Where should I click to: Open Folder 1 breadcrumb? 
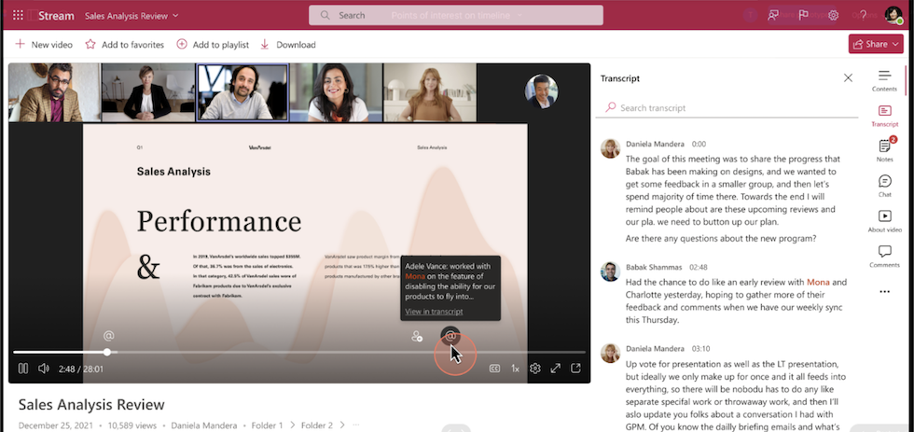[x=267, y=425]
